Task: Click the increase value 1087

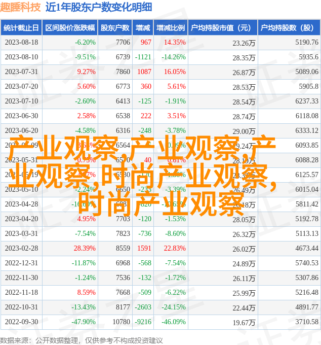Action: [x=144, y=72]
